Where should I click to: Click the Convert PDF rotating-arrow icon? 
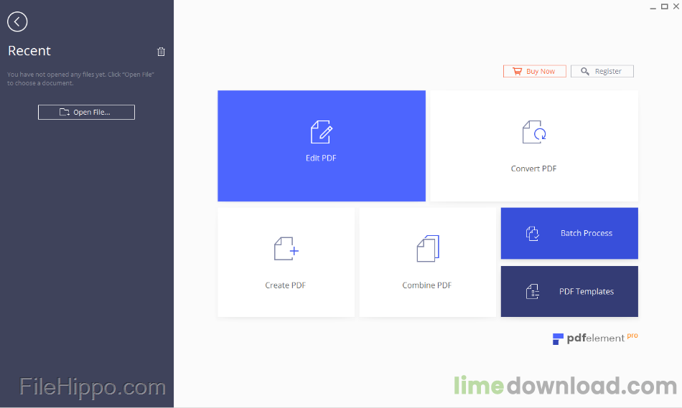coord(534,132)
